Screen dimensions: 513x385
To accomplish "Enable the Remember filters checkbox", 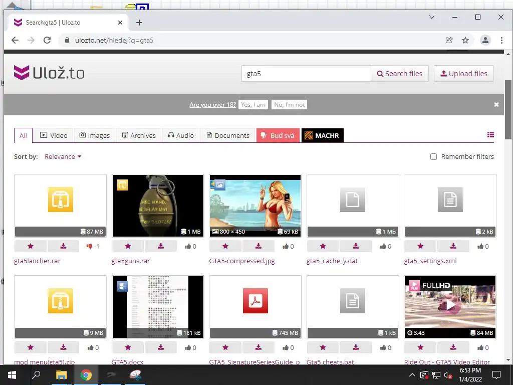I will pos(433,157).
